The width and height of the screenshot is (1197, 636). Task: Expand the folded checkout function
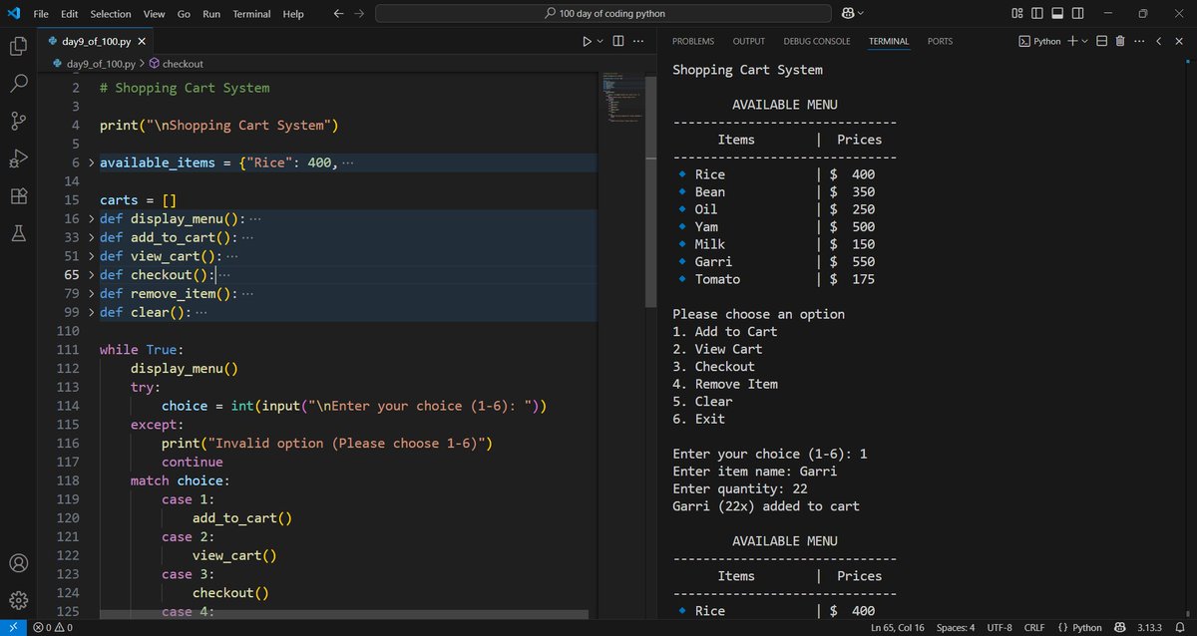(92, 274)
